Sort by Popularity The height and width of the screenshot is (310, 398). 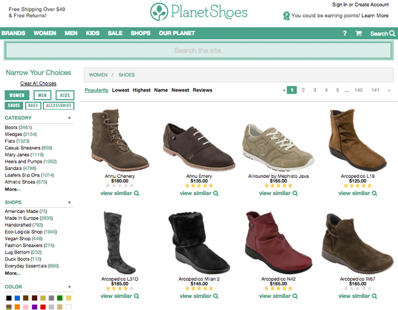(x=96, y=90)
